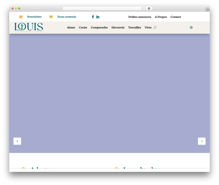Viewport: 219px width, 185px height.
Task: Open the search magnifier icon
Action: click(155, 28)
